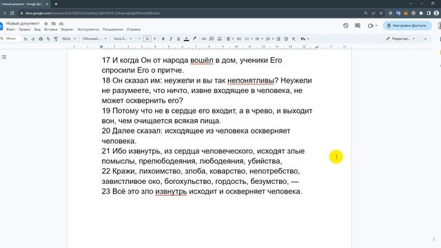Open the bulleted list dropdown
Image resolution: width=441 pixels, height=248 pixels.
(x=259, y=39)
